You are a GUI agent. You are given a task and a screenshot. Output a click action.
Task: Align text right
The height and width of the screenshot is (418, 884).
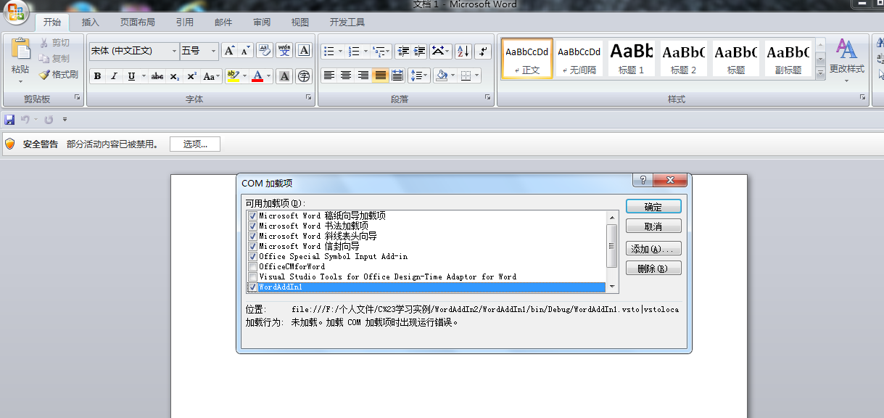[363, 75]
